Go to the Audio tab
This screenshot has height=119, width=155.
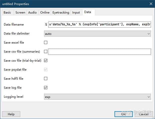click(32, 13)
